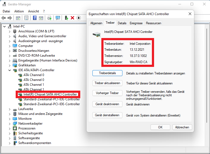Click the controller icon in properties dialog
Image resolution: width=210 pixels, height=154 pixels.
[96, 35]
